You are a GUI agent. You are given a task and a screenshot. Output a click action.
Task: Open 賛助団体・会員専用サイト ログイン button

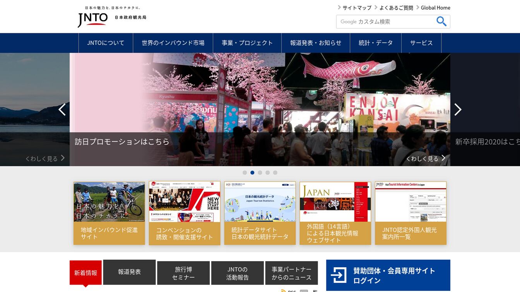[x=388, y=275]
